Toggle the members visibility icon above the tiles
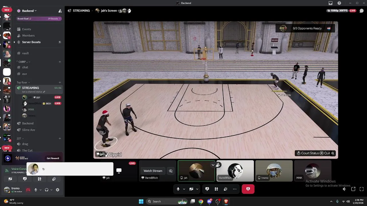 coord(218,165)
